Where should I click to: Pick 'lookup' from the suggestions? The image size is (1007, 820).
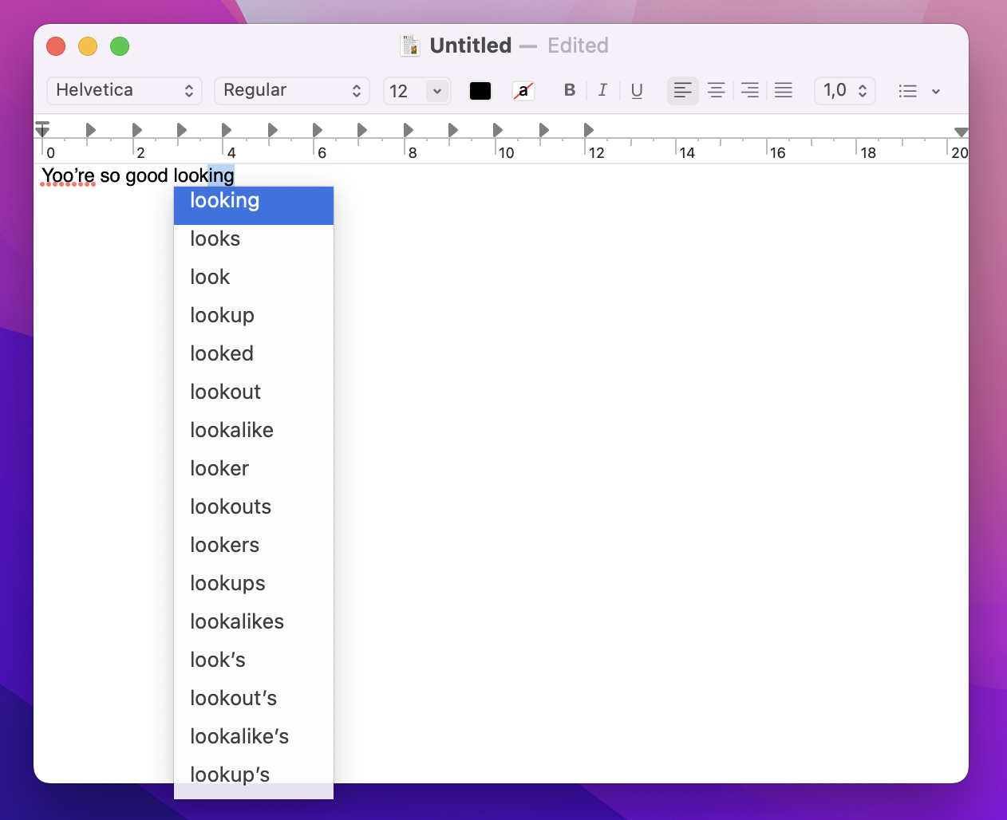coord(254,315)
